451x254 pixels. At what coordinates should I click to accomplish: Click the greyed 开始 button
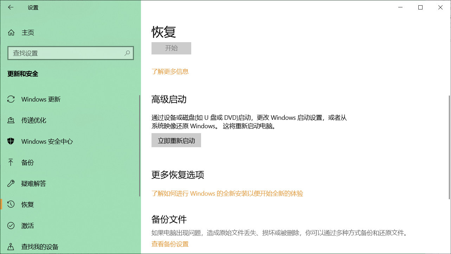171,48
